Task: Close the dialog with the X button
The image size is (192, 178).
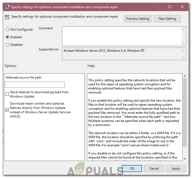Action: [182, 7]
